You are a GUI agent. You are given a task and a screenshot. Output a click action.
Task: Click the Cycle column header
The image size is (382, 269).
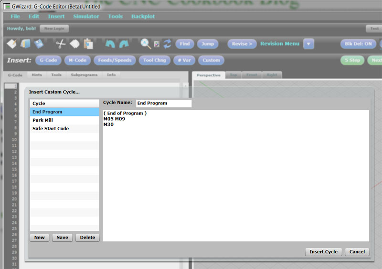coord(64,103)
